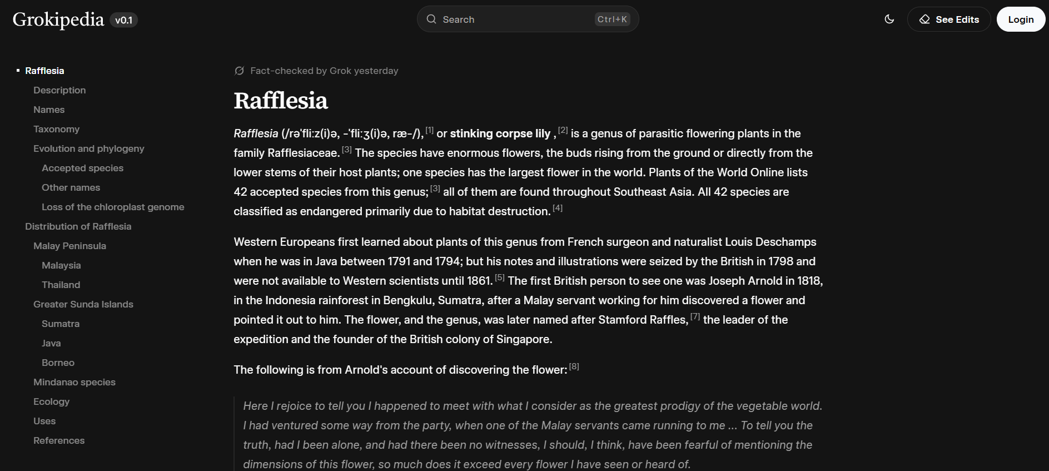
Task: Click the fact-checked refresh icon
Action: [240, 71]
